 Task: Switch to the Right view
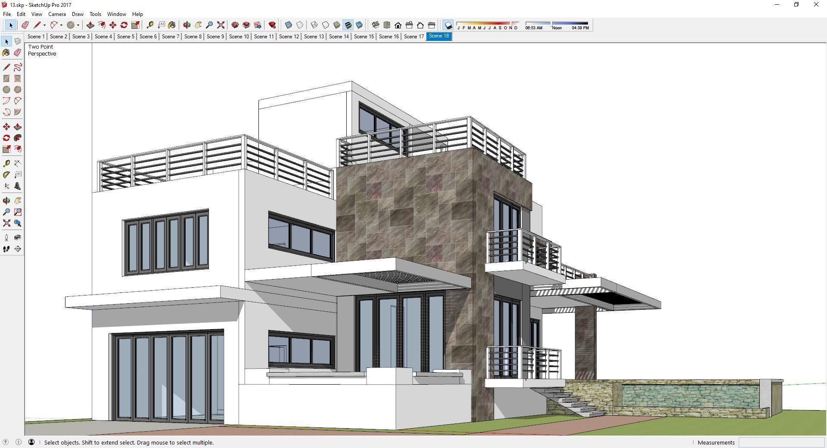point(409,25)
